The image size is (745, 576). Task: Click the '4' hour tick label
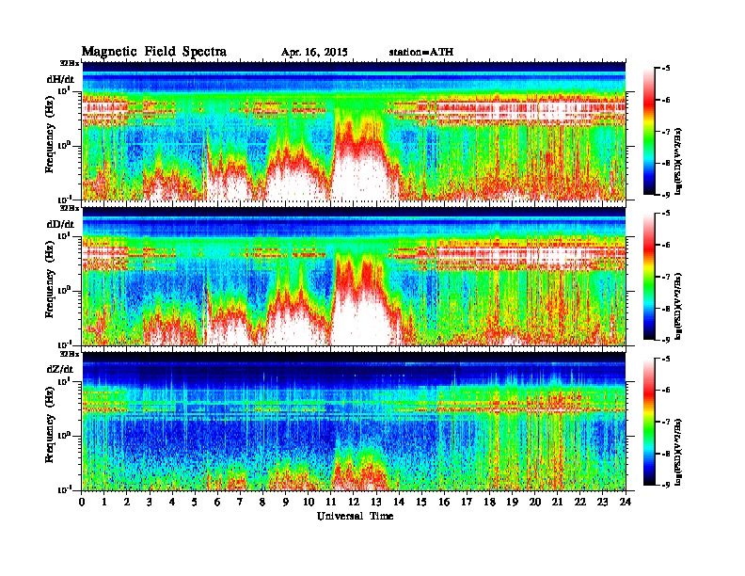point(172,503)
